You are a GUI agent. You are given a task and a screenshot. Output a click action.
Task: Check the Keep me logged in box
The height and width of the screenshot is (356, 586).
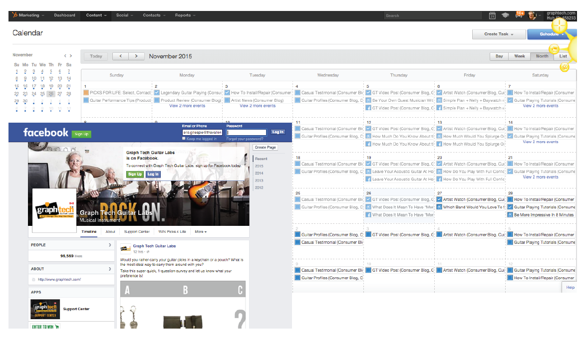pyautogui.click(x=184, y=139)
